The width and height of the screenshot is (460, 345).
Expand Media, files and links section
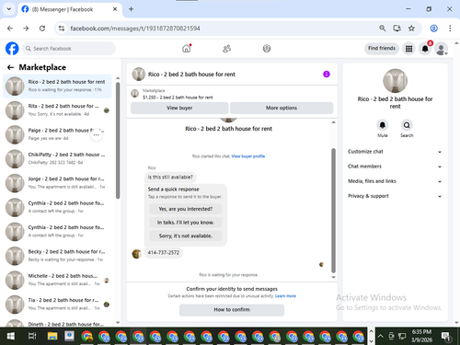395,181
